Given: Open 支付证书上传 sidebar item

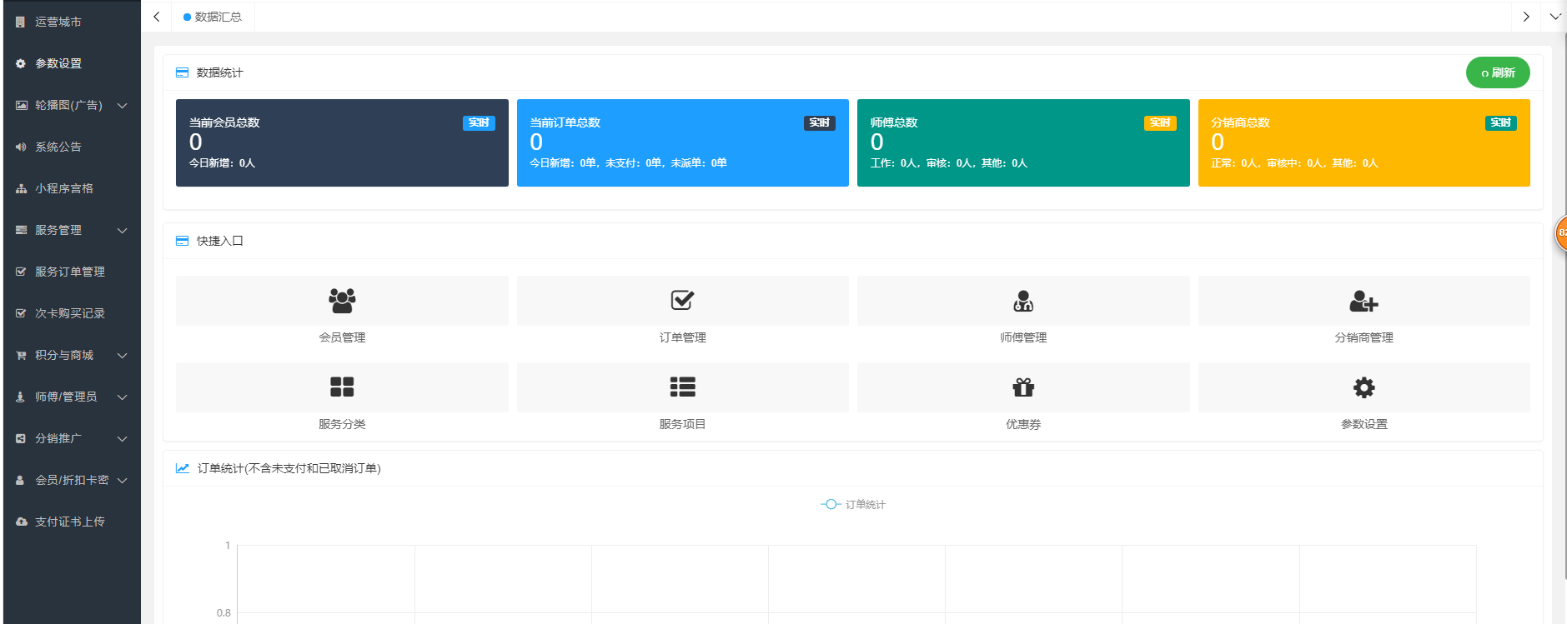Looking at the screenshot, I should [72, 522].
